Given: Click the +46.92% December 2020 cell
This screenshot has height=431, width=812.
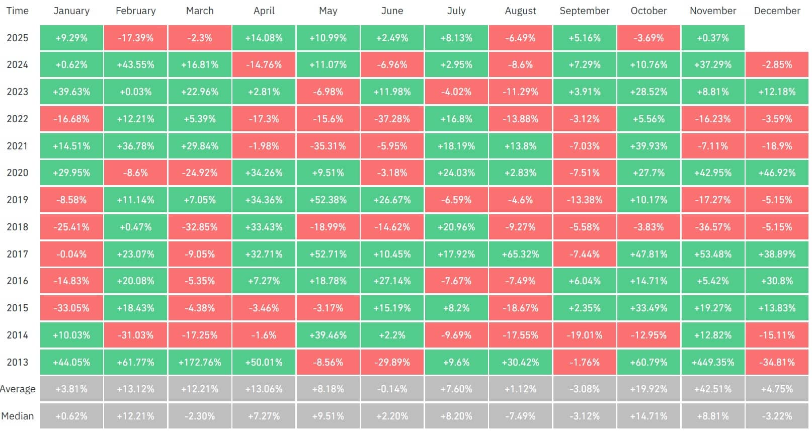Looking at the screenshot, I should pyautogui.click(x=777, y=173).
